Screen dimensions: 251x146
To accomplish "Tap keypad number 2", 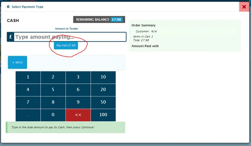I will (53, 77).
